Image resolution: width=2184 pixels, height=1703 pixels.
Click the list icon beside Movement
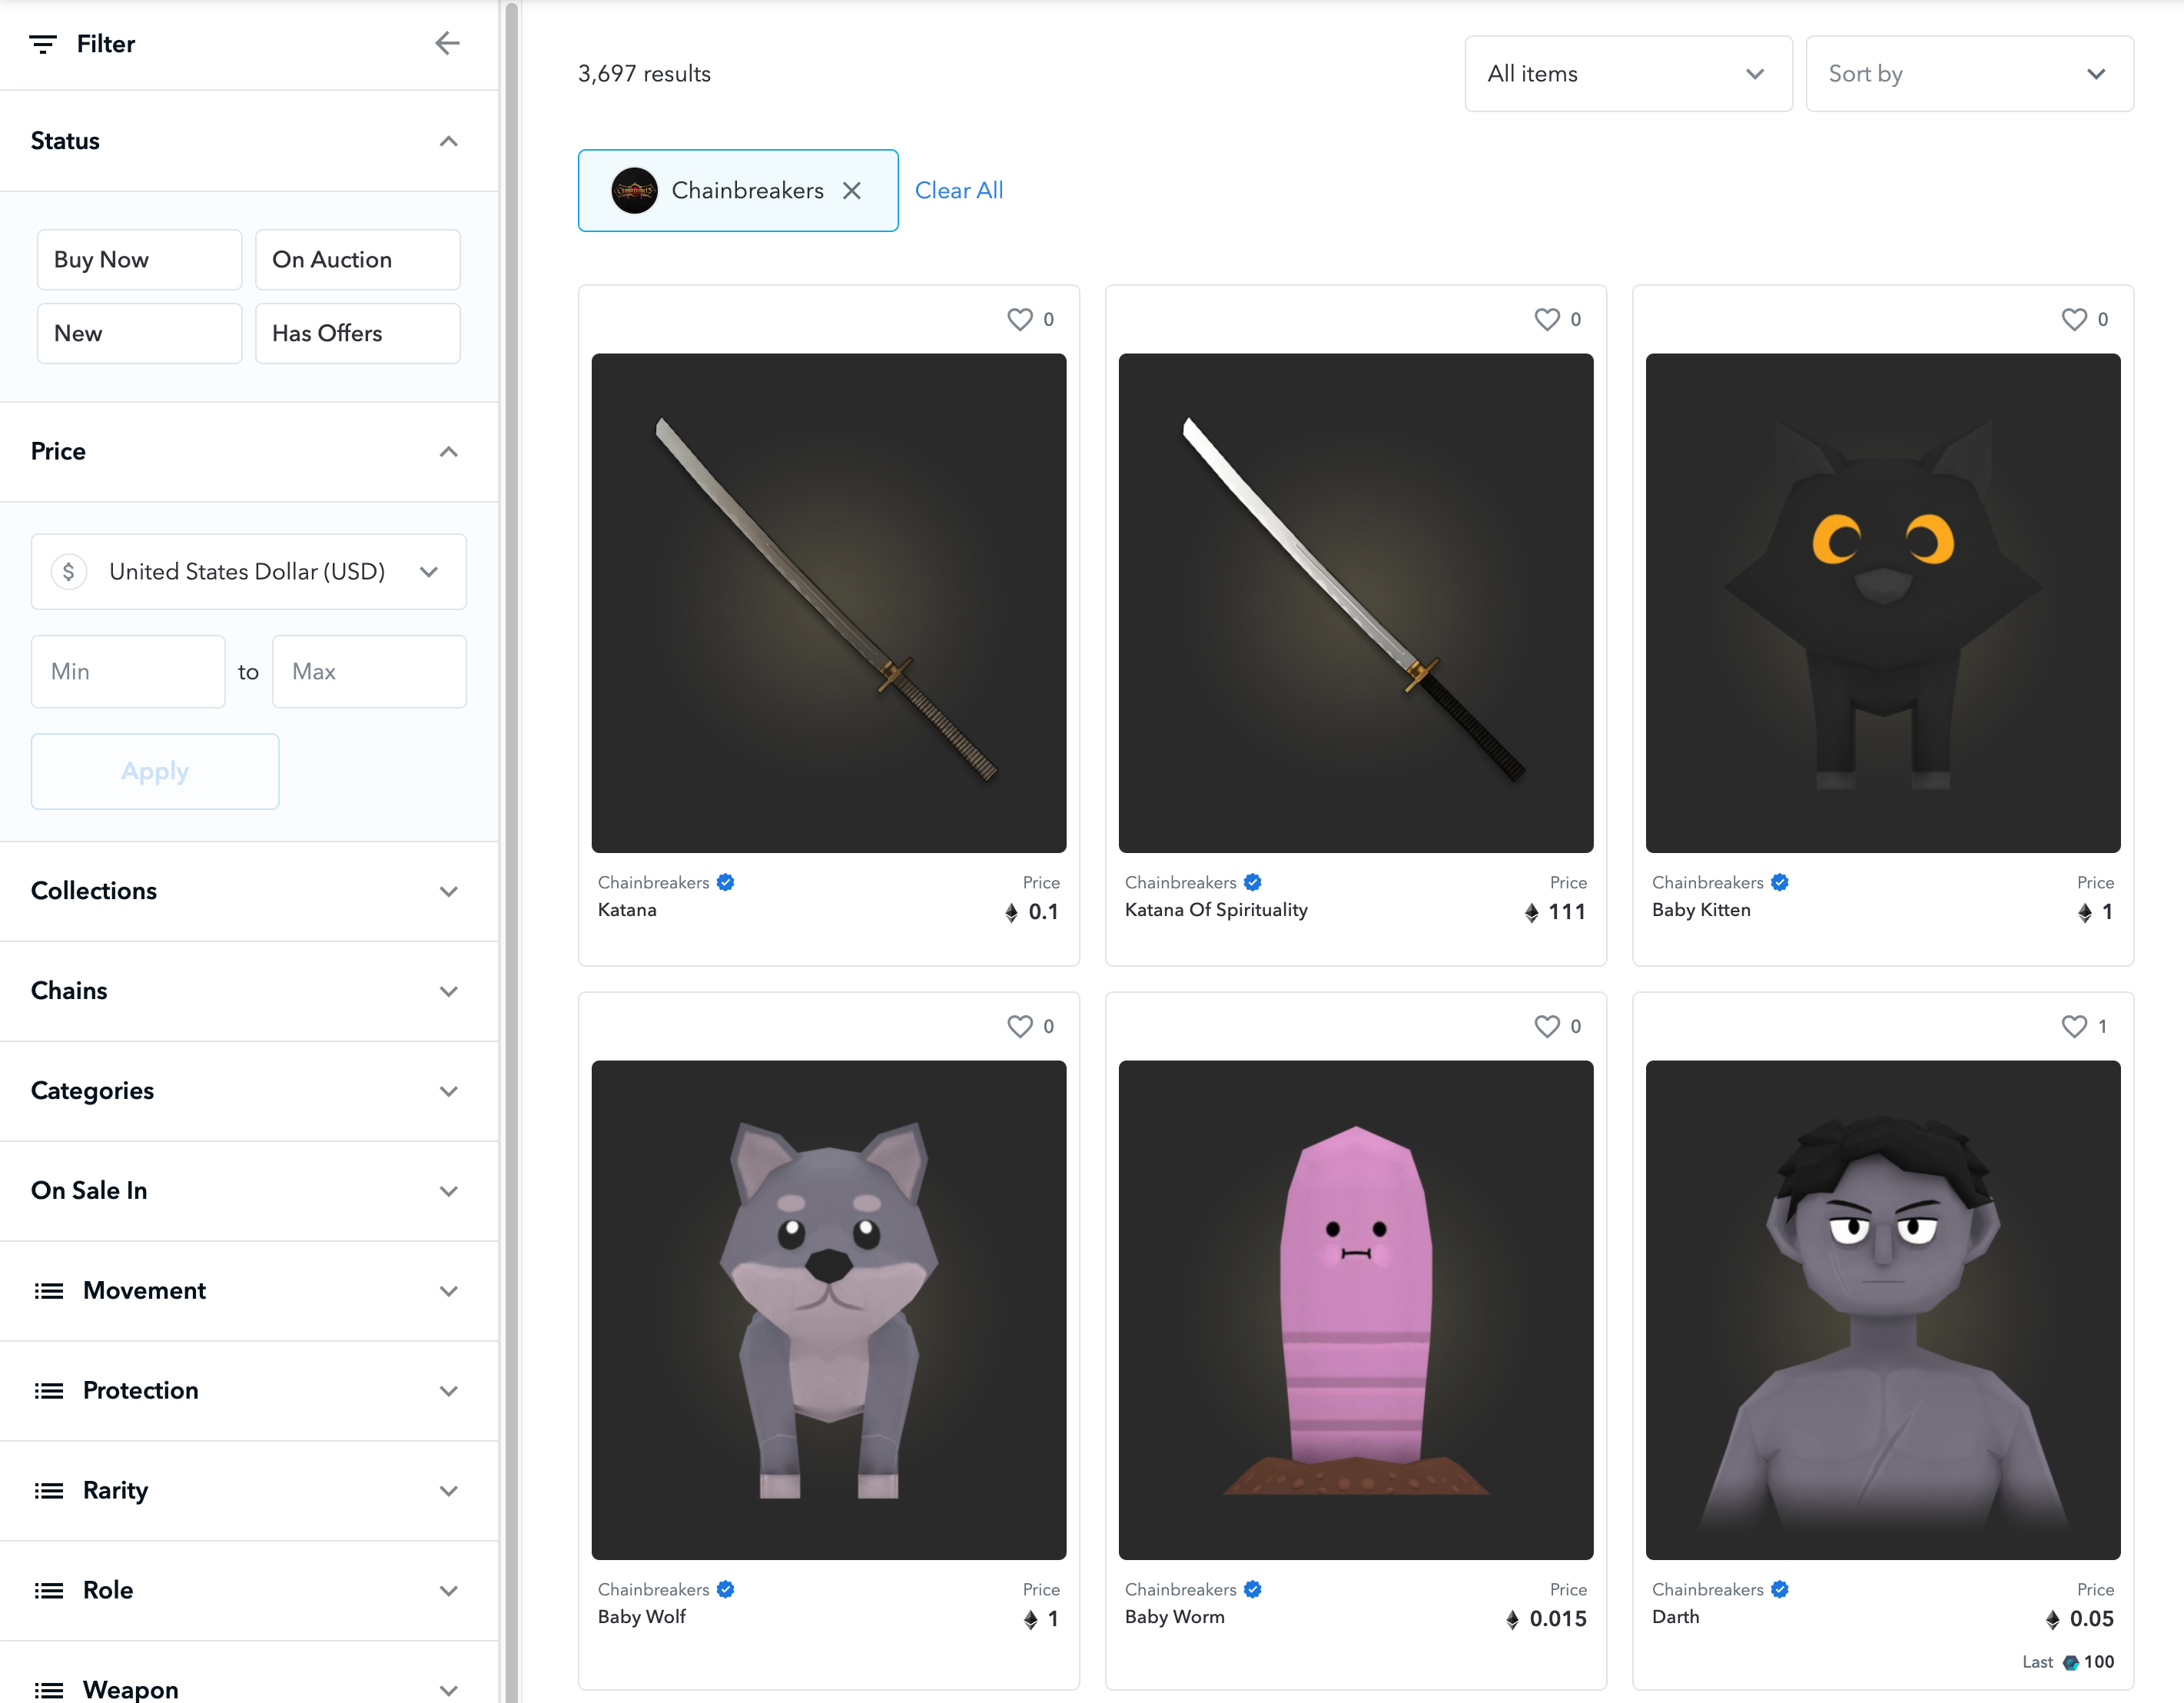tap(49, 1291)
